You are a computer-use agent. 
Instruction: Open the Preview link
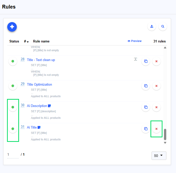[x=134, y=41]
